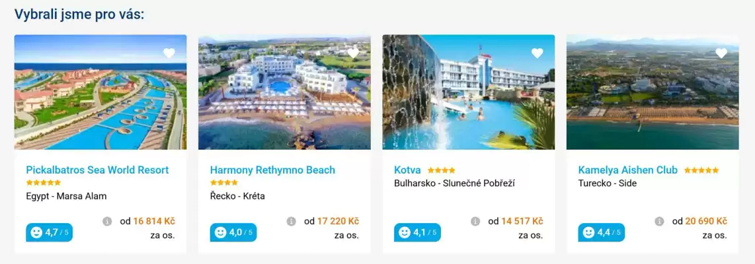The width and height of the screenshot is (755, 264).
Task: View the Pickalbatros resort pool photo
Action: [x=100, y=92]
